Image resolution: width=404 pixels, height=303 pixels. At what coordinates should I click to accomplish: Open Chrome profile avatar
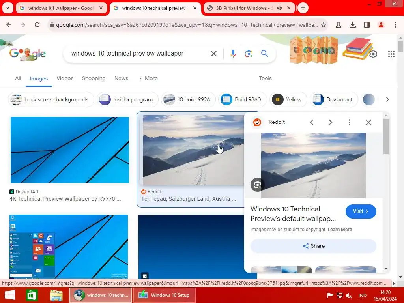(381, 25)
